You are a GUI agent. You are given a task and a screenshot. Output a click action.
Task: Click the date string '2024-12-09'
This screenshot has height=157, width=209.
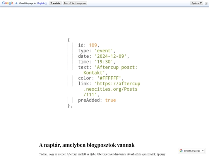(x=110, y=56)
